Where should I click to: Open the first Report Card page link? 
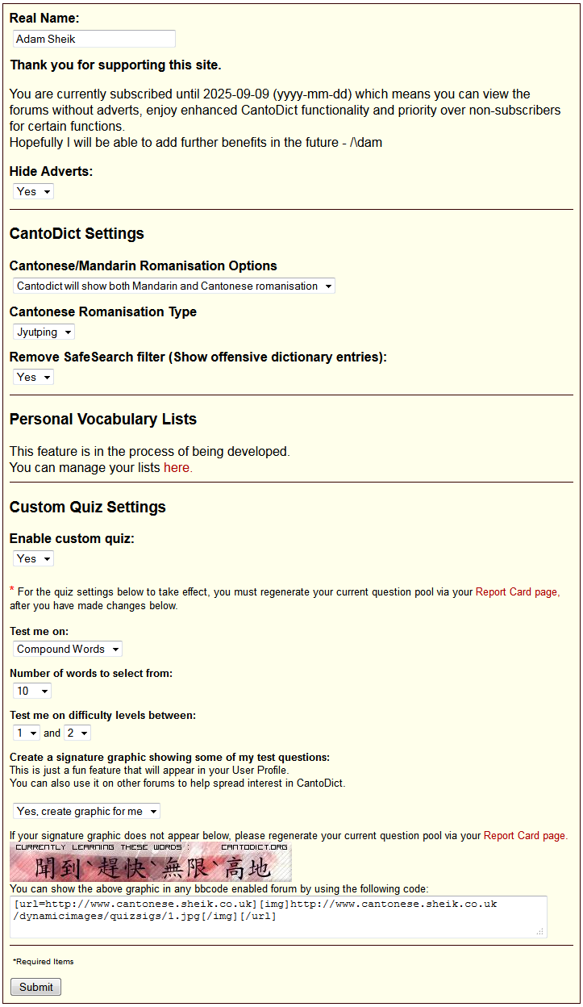(517, 591)
